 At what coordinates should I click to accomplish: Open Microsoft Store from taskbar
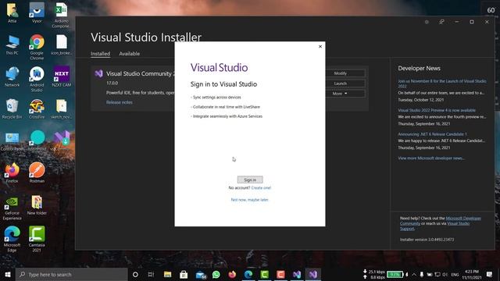(x=184, y=274)
